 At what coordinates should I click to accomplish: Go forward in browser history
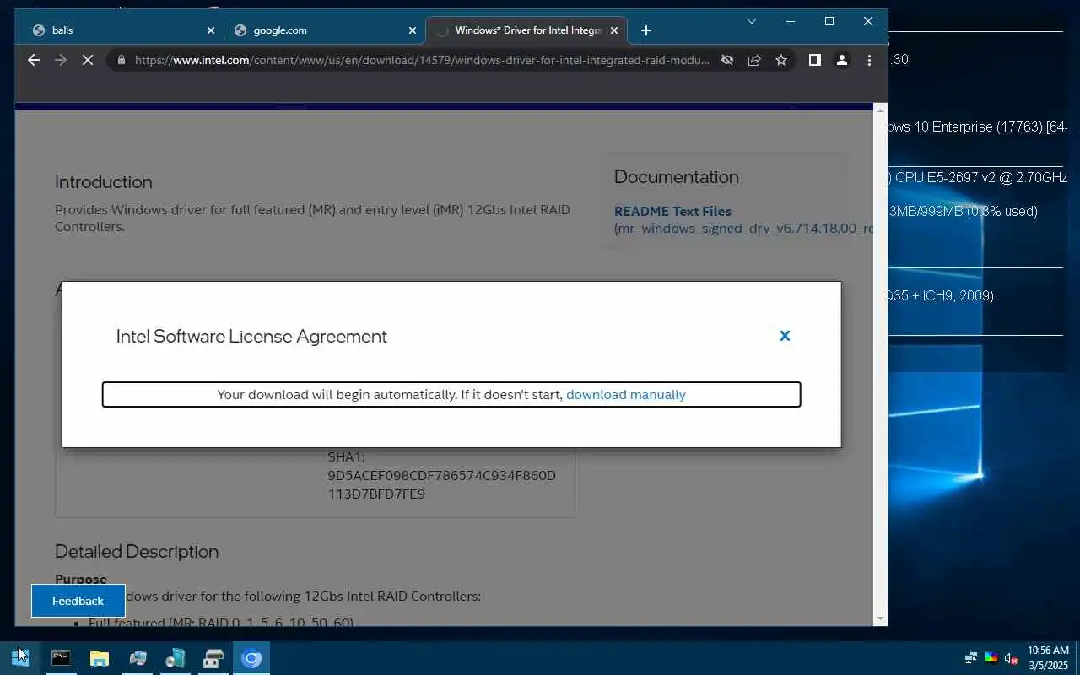(x=60, y=60)
